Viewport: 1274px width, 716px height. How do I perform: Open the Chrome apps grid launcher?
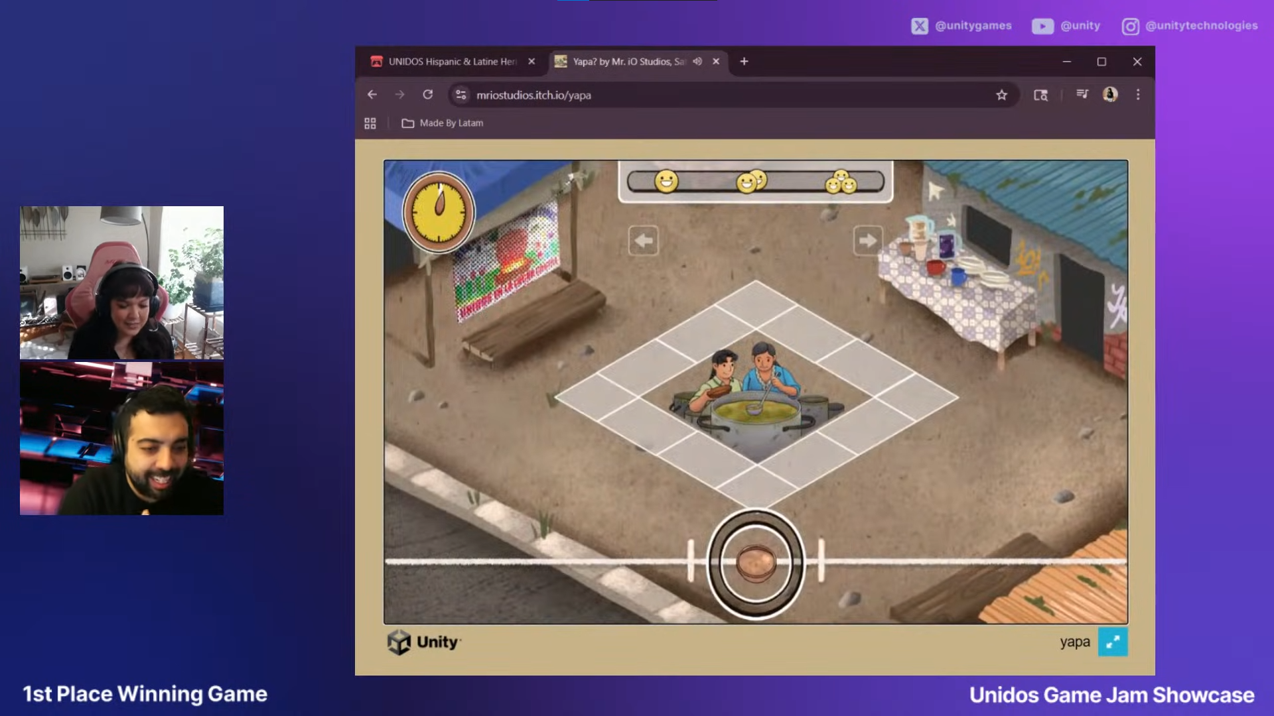click(370, 123)
